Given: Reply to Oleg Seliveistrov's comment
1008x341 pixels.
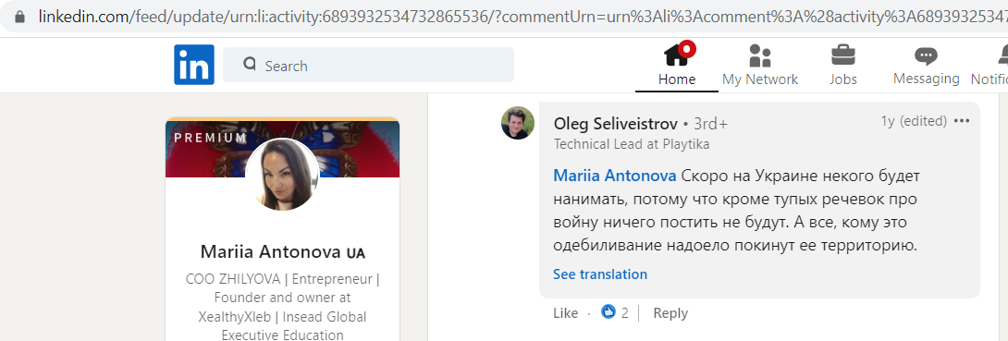Looking at the screenshot, I should [x=670, y=313].
